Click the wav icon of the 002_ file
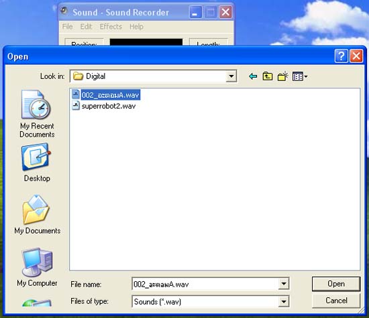The width and height of the screenshot is (369, 318). (76, 94)
